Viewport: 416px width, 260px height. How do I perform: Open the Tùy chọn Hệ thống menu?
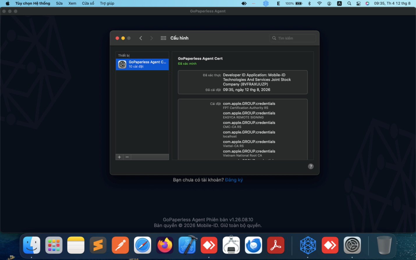click(x=33, y=3)
